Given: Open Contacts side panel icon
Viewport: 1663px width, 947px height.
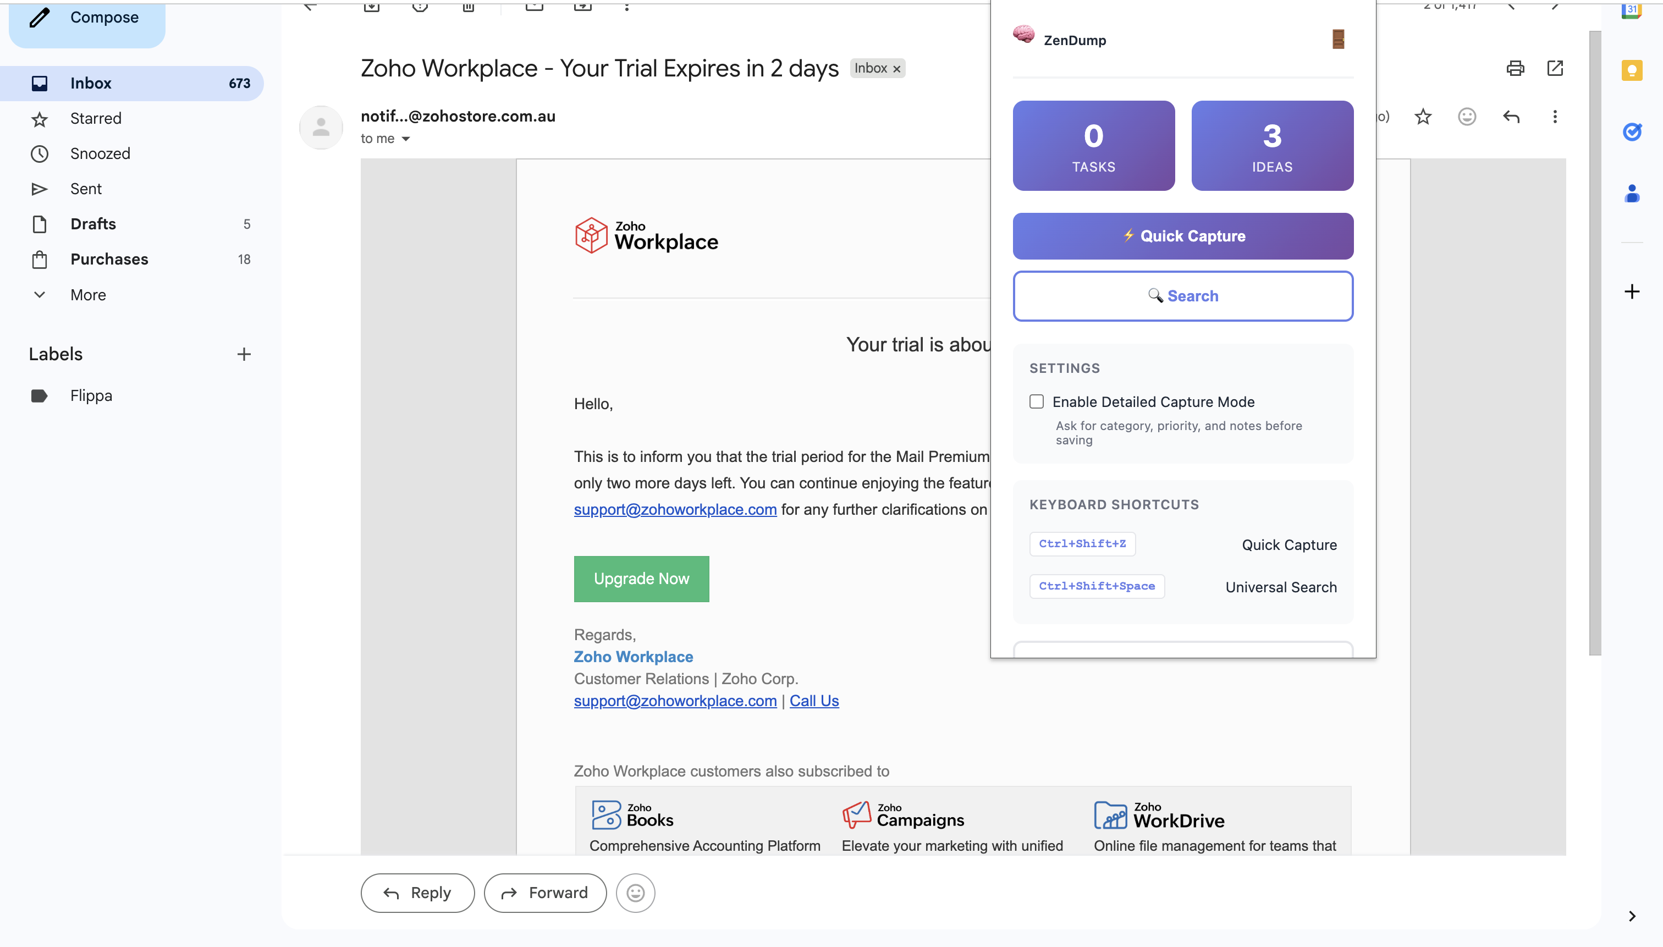Looking at the screenshot, I should [1631, 194].
